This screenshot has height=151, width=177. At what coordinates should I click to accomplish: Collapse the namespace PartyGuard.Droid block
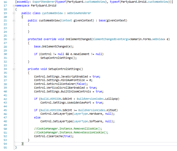point(14,6)
